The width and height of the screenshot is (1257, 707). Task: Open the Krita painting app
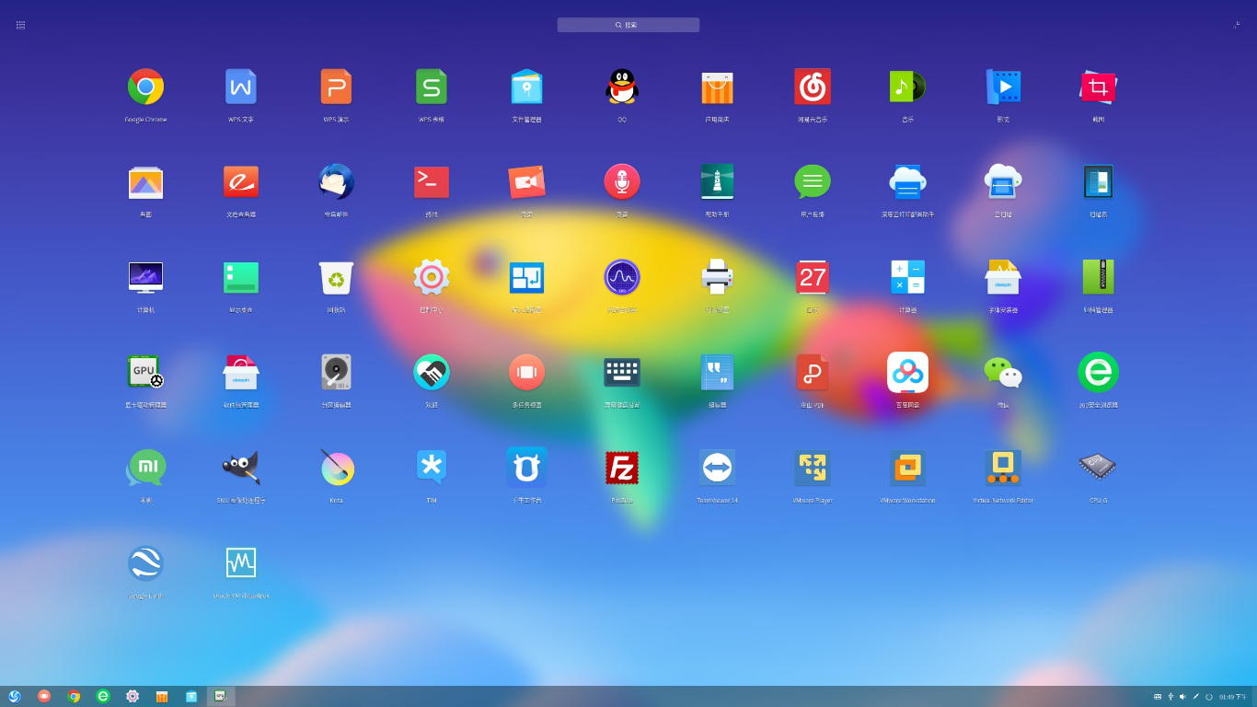(x=336, y=468)
